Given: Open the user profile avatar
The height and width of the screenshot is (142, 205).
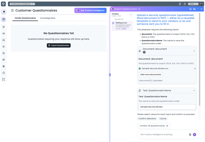Looking at the screenshot, I should [201, 4].
